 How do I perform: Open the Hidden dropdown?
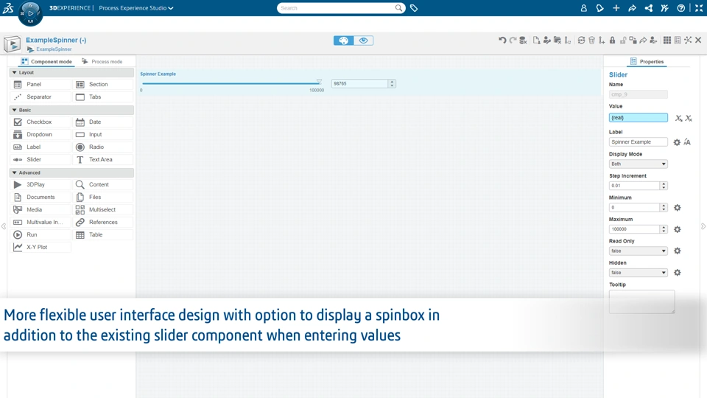638,273
